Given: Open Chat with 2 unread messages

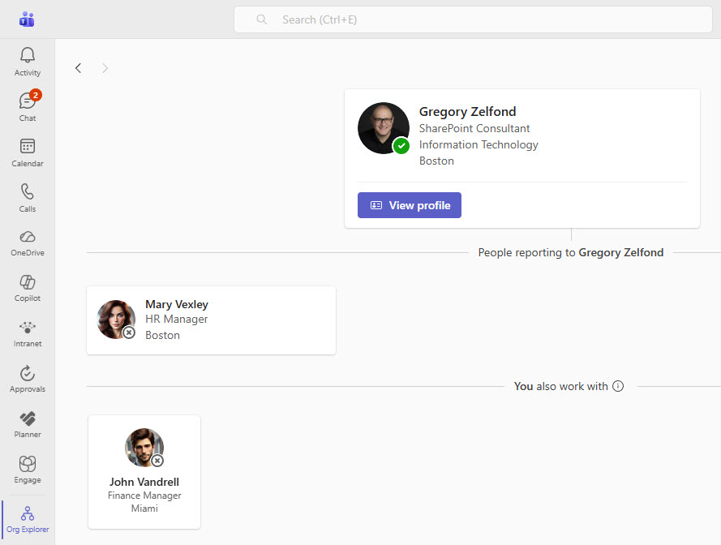Looking at the screenshot, I should (28, 107).
